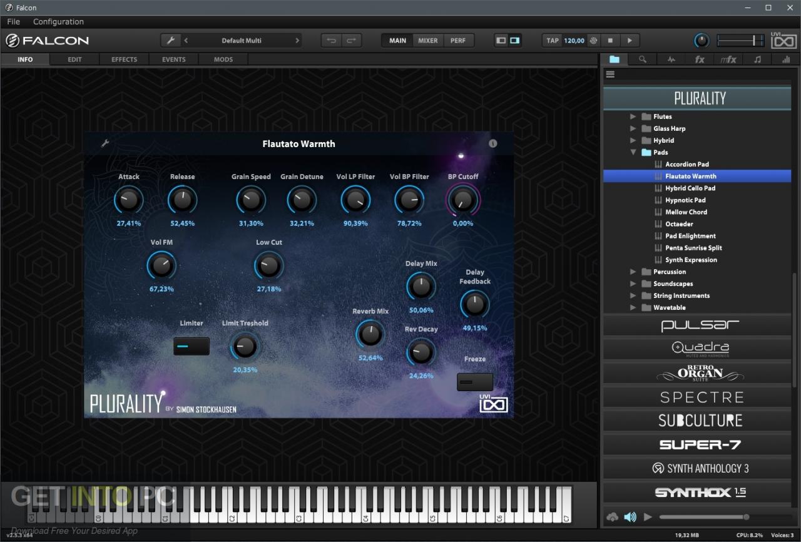Expand the Soundscapes folder

(x=633, y=284)
